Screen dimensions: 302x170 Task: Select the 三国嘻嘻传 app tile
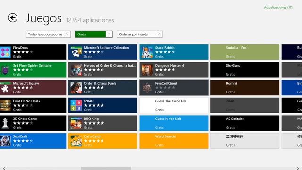(245, 141)
